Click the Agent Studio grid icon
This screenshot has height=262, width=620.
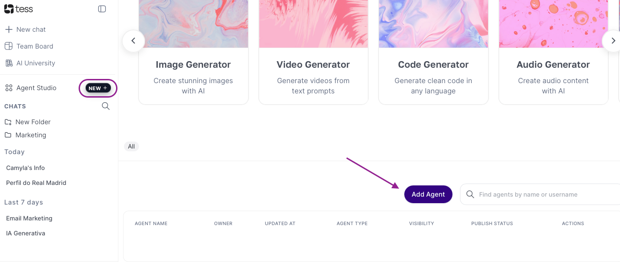pos(8,88)
